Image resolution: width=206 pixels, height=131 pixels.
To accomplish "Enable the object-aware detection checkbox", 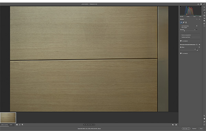I will [181, 28].
